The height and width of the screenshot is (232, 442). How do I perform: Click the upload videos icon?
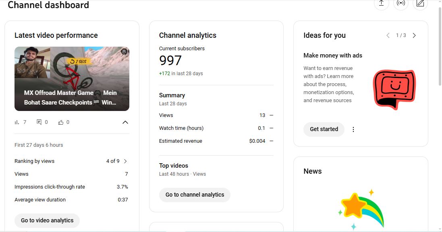pyautogui.click(x=381, y=3)
